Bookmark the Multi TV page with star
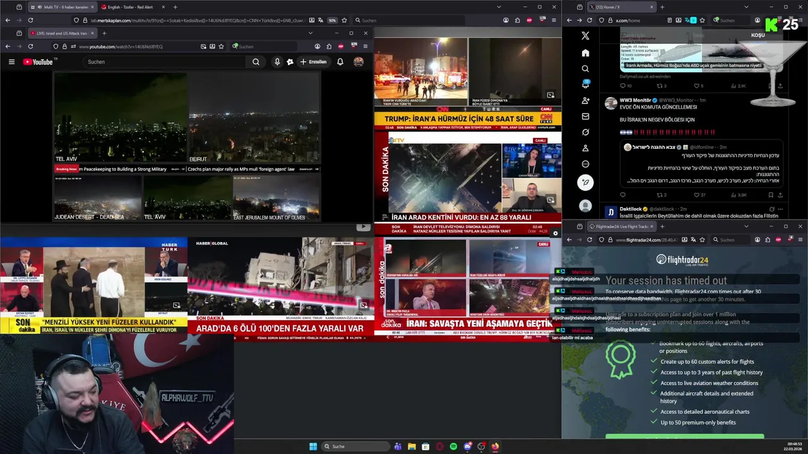 click(x=345, y=20)
